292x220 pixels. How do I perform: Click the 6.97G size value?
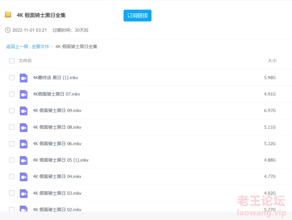pos(270,111)
